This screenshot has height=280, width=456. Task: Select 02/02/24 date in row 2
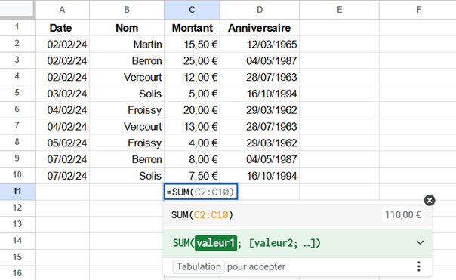[x=63, y=45]
